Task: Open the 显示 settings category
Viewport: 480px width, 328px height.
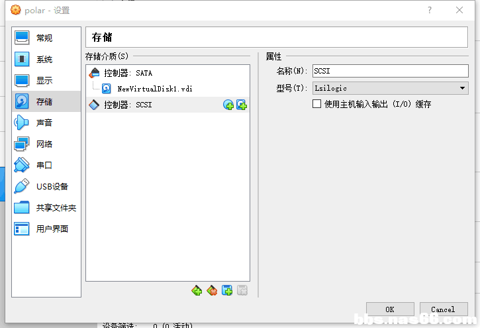Action: [46, 80]
